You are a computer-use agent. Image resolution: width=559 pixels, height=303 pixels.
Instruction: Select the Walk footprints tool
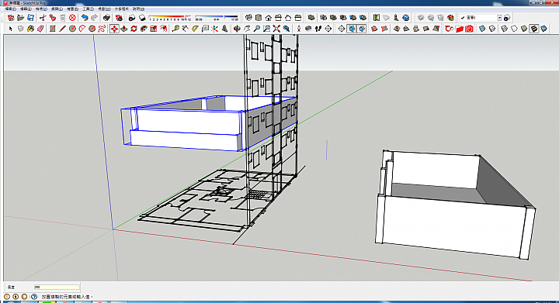(318, 29)
